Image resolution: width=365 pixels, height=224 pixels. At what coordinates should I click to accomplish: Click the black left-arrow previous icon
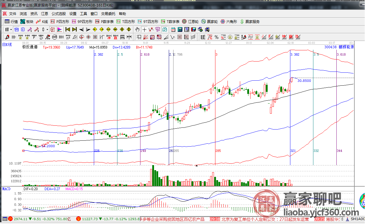(x=81, y=30)
